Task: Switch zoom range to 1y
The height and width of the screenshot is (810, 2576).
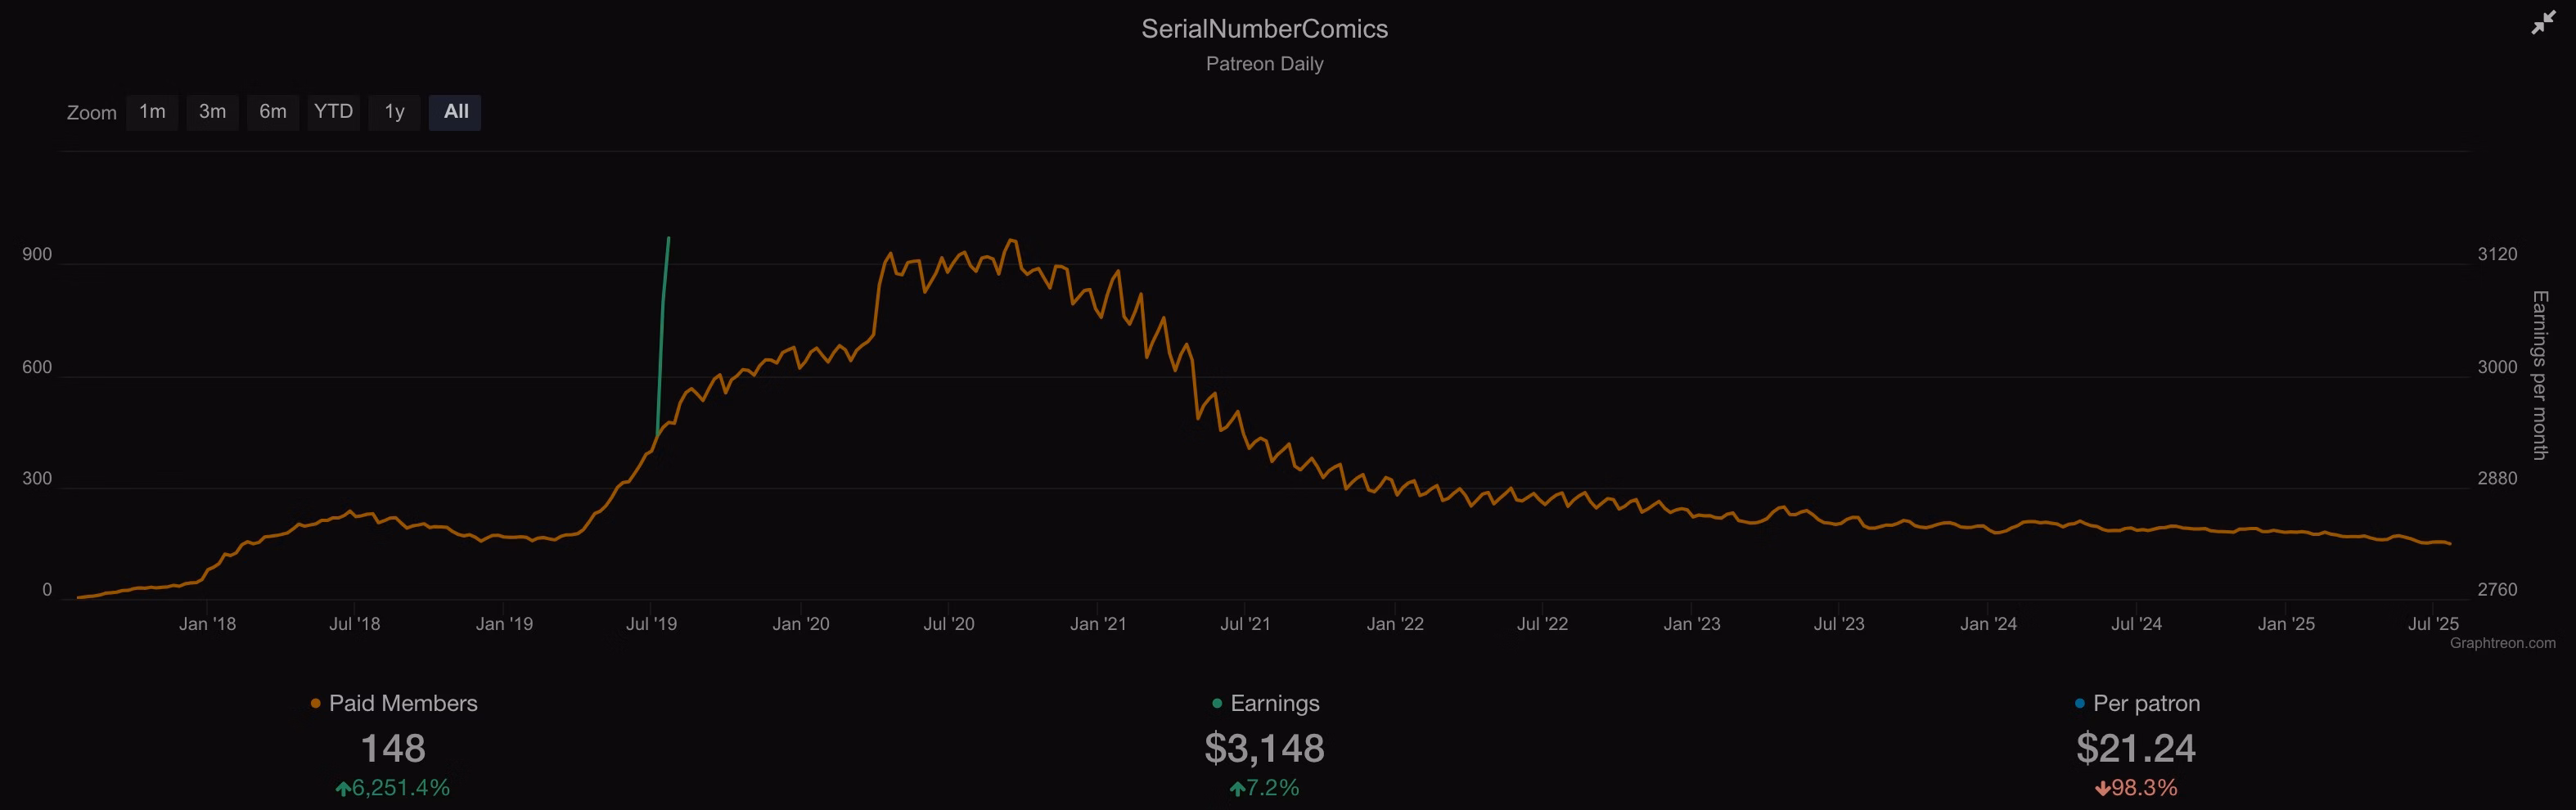Action: click(x=394, y=112)
